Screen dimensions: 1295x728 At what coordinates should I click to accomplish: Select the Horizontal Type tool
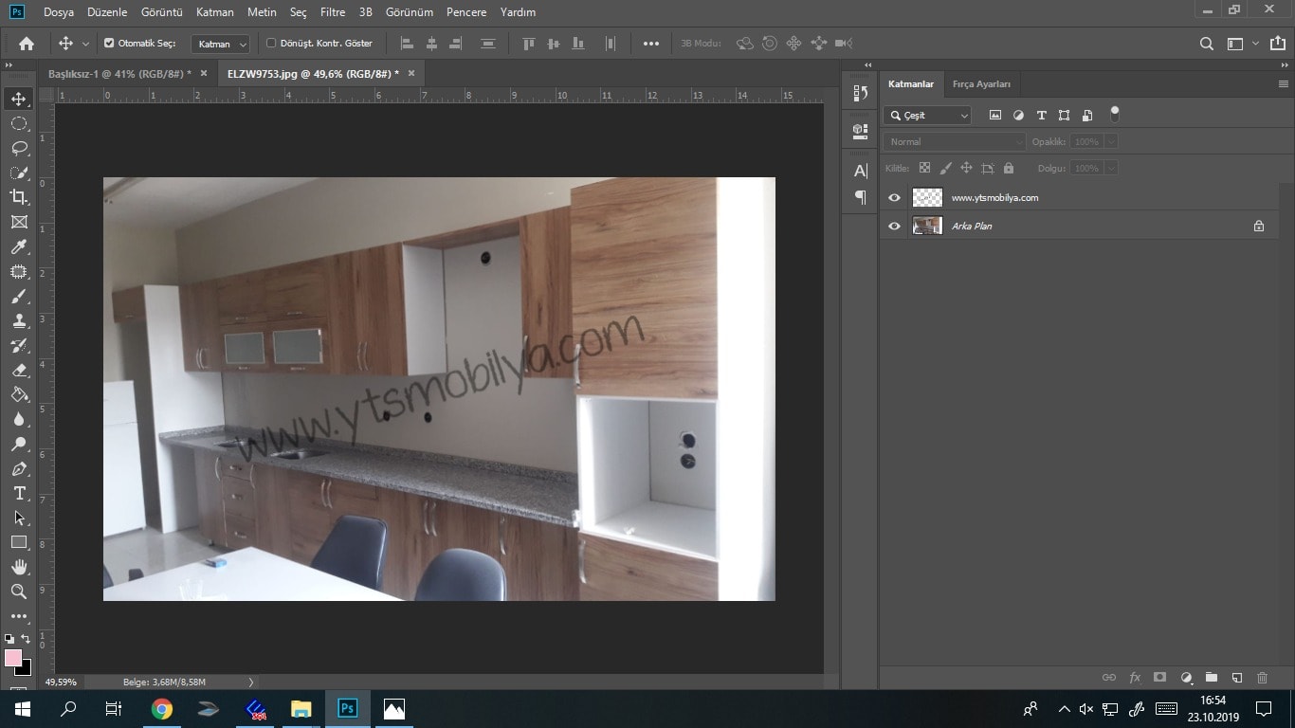[19, 494]
